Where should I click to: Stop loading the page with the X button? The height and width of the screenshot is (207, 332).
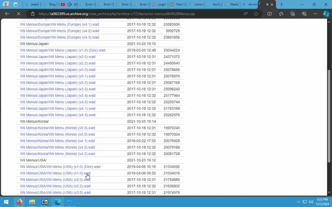pyautogui.click(x=19, y=14)
